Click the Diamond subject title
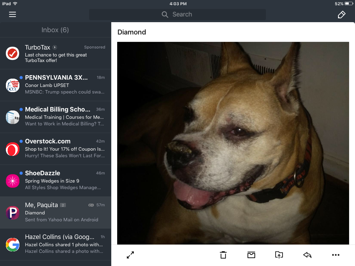This screenshot has height=266, width=355. coord(131,32)
